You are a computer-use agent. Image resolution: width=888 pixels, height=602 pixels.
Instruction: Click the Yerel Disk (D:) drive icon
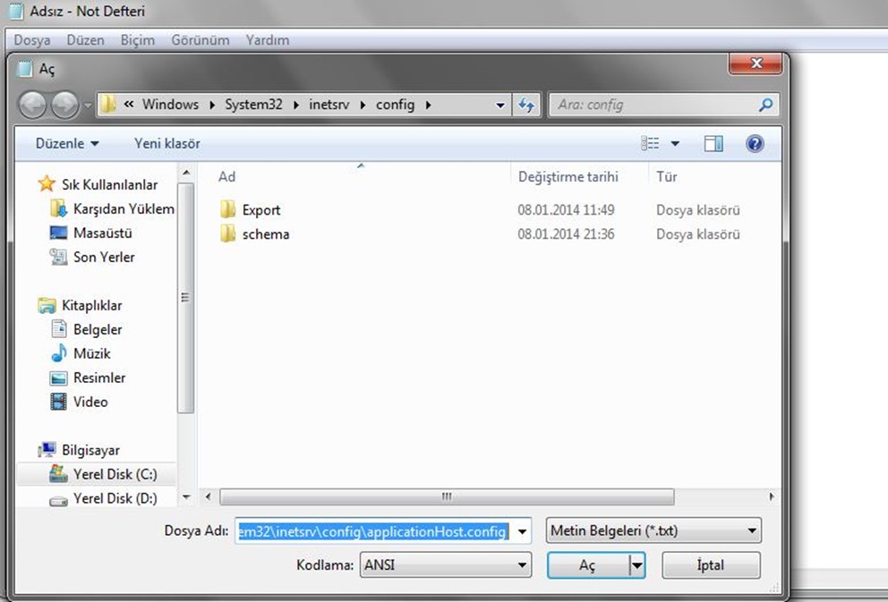point(58,500)
